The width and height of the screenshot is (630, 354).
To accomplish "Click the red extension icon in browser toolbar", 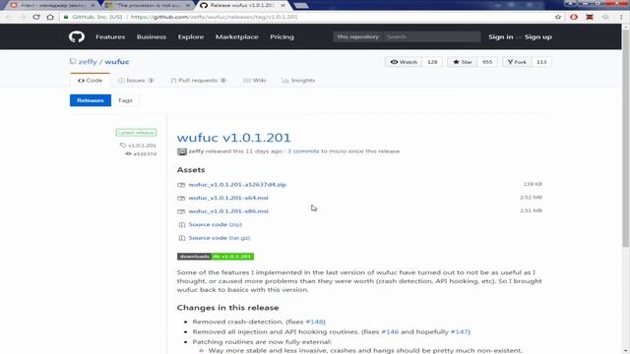I will point(590,17).
